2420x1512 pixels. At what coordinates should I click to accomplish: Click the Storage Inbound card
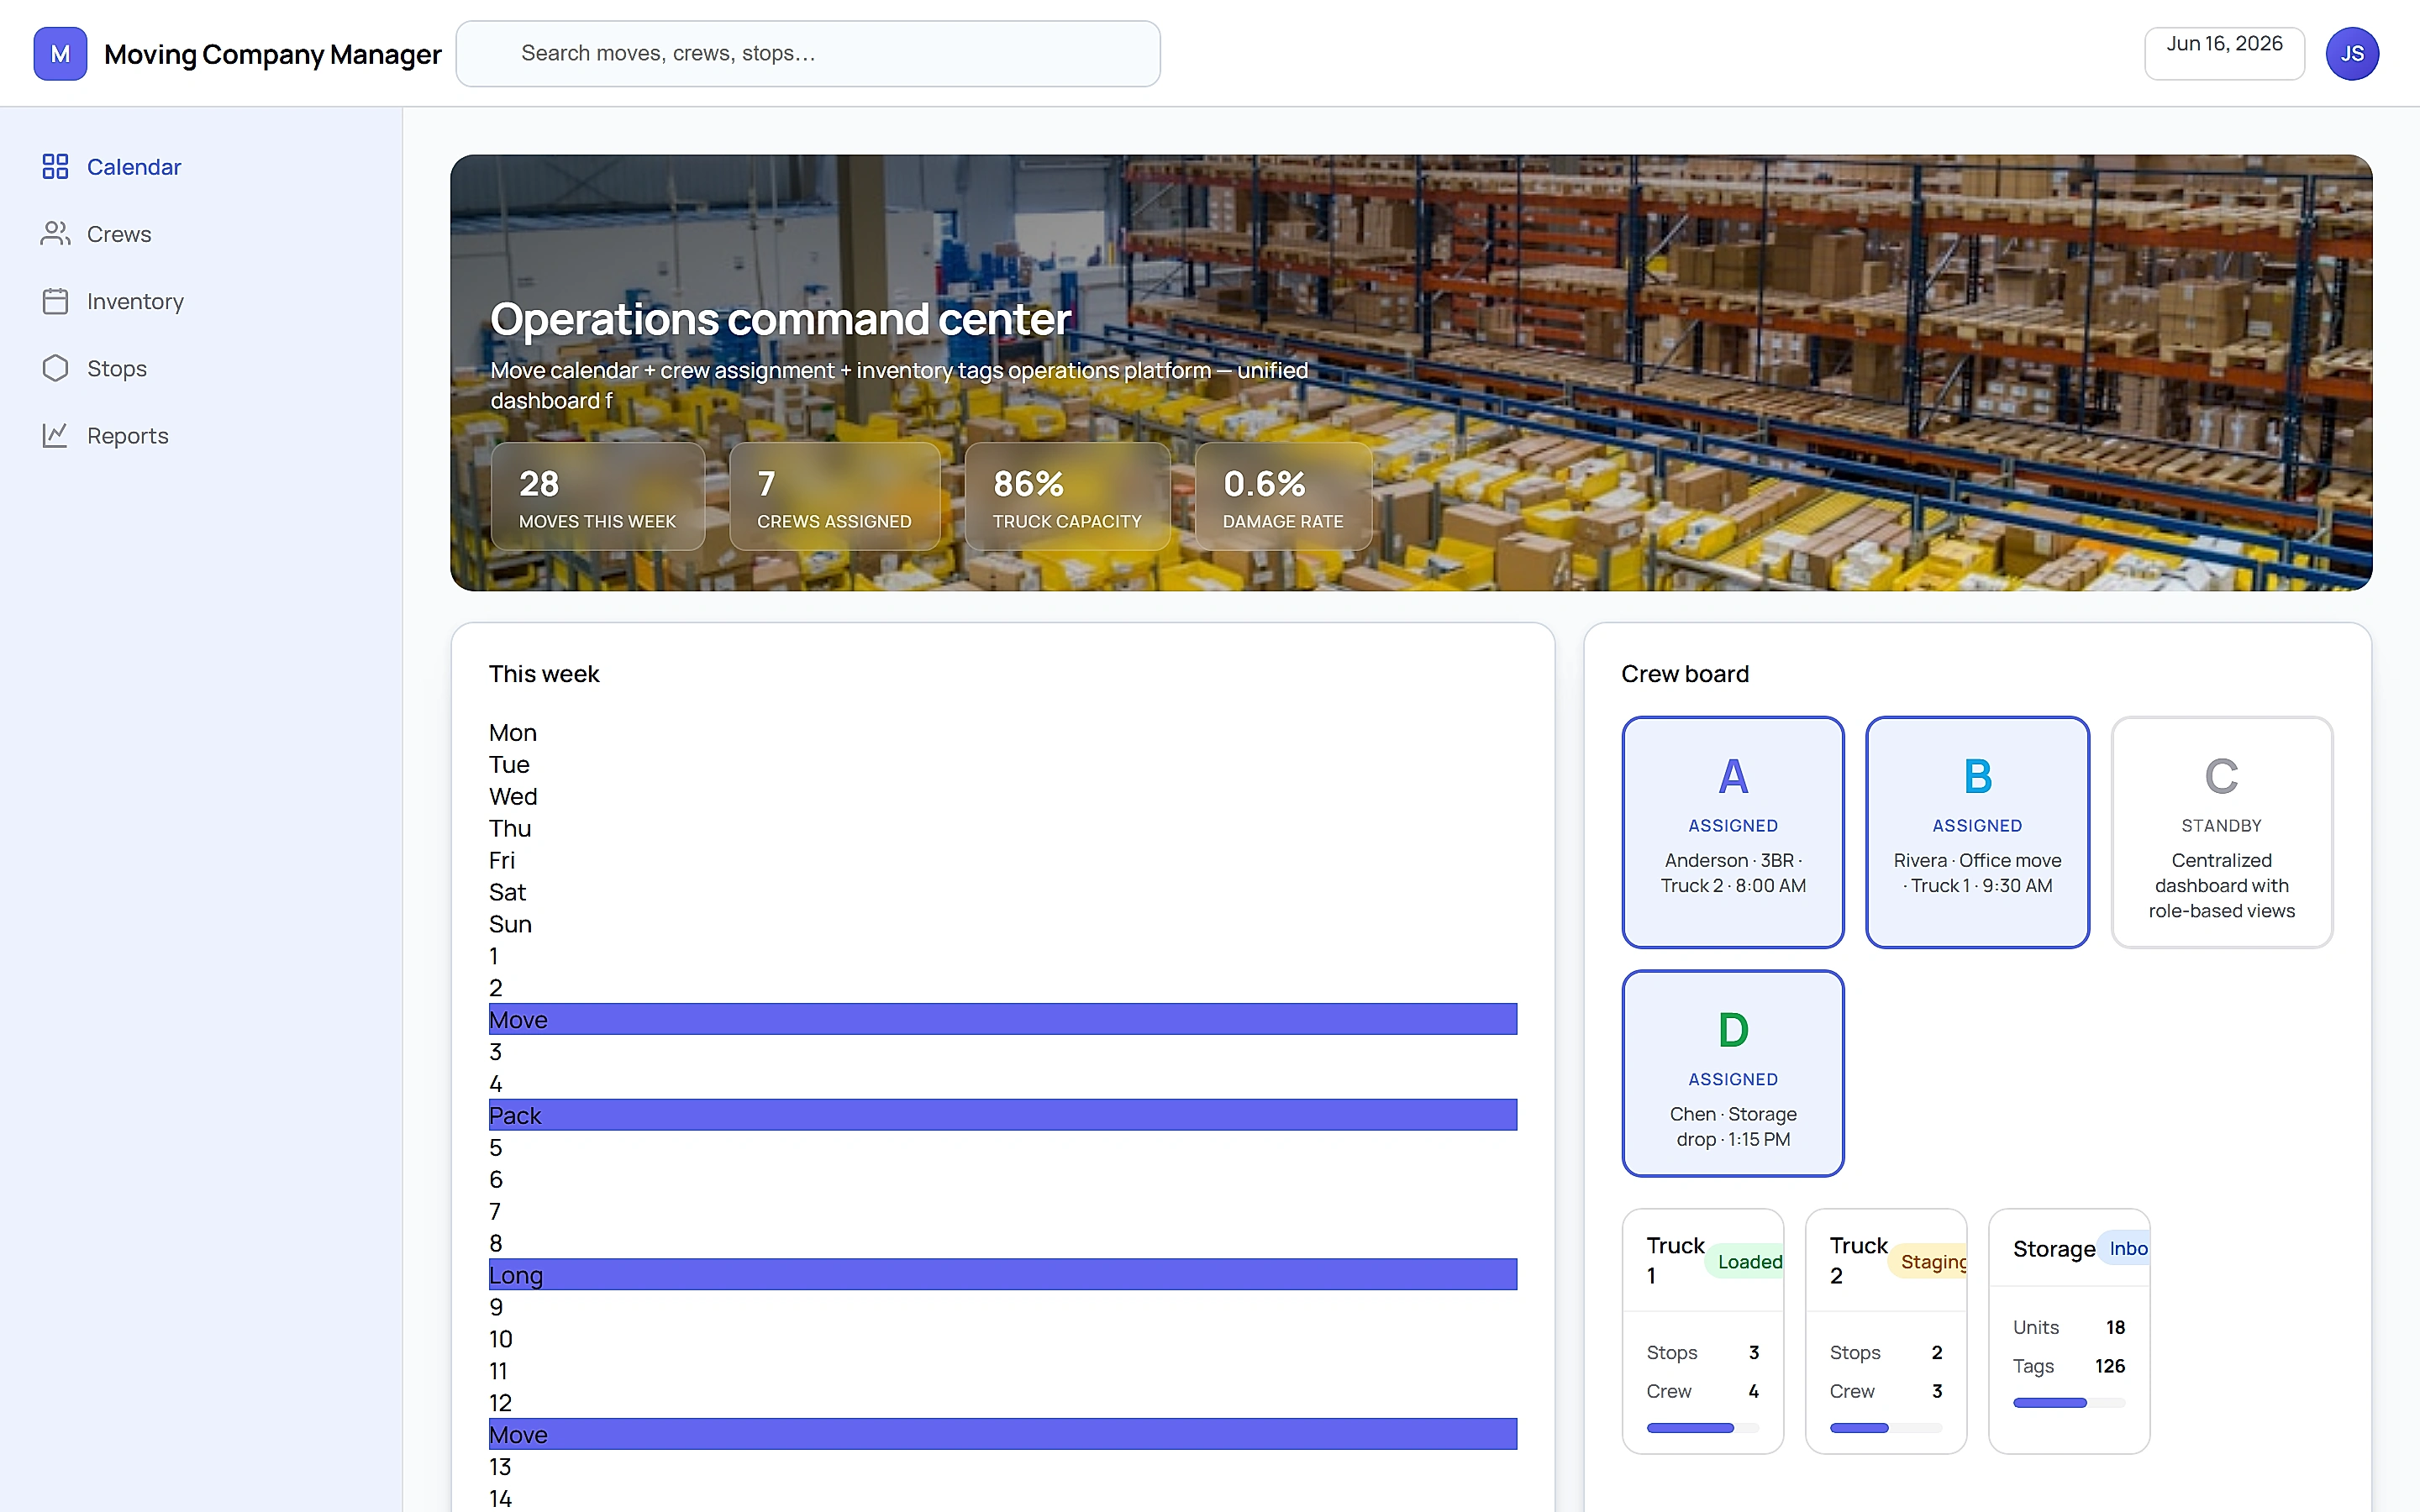click(x=2069, y=1331)
